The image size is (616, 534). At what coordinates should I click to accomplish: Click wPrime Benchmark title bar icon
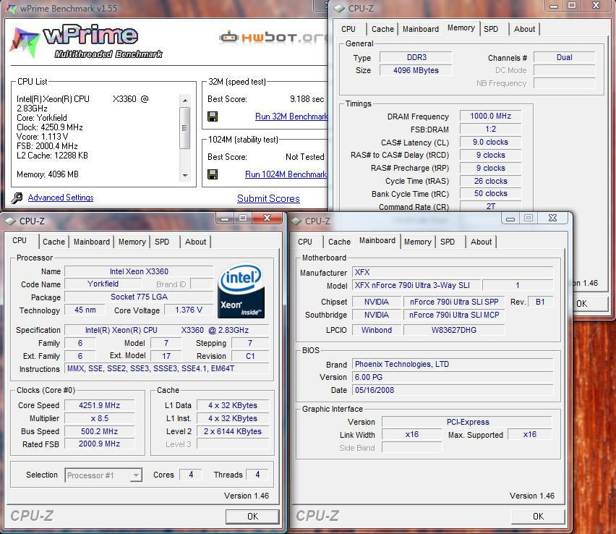tap(11, 8)
